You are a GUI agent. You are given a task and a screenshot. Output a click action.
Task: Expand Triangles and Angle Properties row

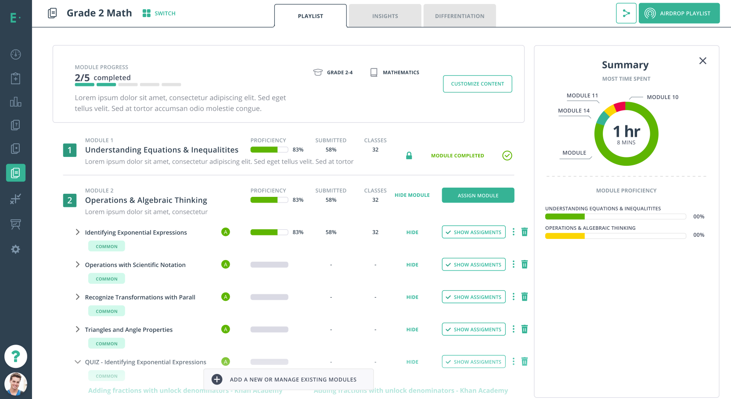point(78,329)
